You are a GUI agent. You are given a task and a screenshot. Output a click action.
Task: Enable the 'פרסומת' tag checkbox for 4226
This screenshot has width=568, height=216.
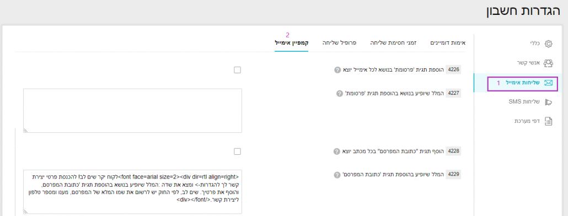pyautogui.click(x=237, y=70)
